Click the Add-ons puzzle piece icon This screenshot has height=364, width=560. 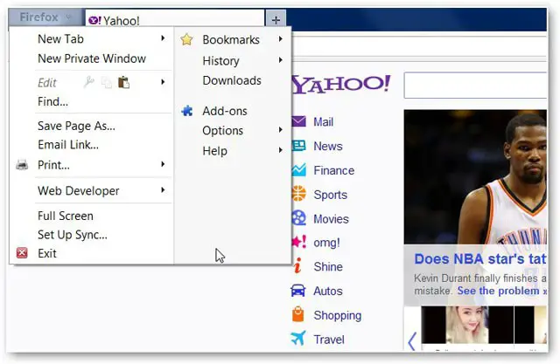[186, 111]
